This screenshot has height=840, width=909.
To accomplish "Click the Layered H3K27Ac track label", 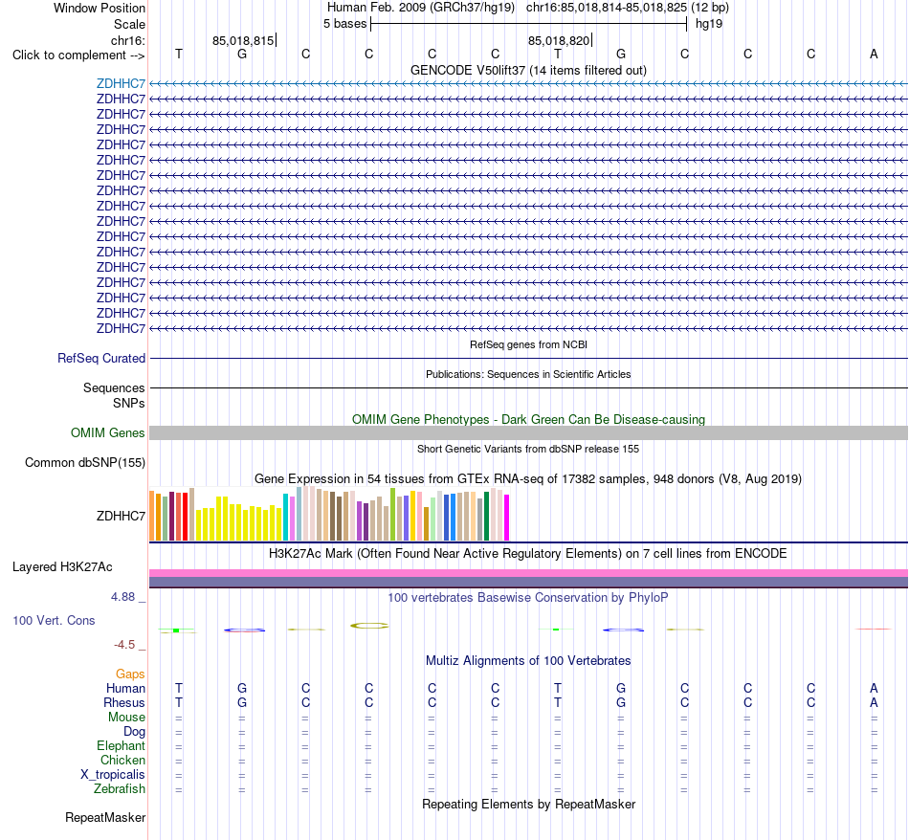I will pos(62,567).
